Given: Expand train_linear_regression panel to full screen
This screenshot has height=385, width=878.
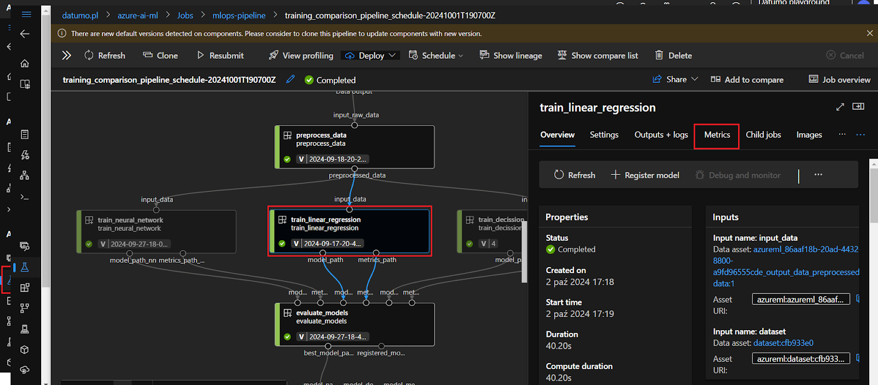Looking at the screenshot, I should (840, 107).
